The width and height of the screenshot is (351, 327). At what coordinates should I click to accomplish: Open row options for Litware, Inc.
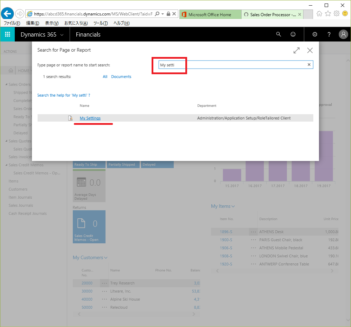click(104, 291)
